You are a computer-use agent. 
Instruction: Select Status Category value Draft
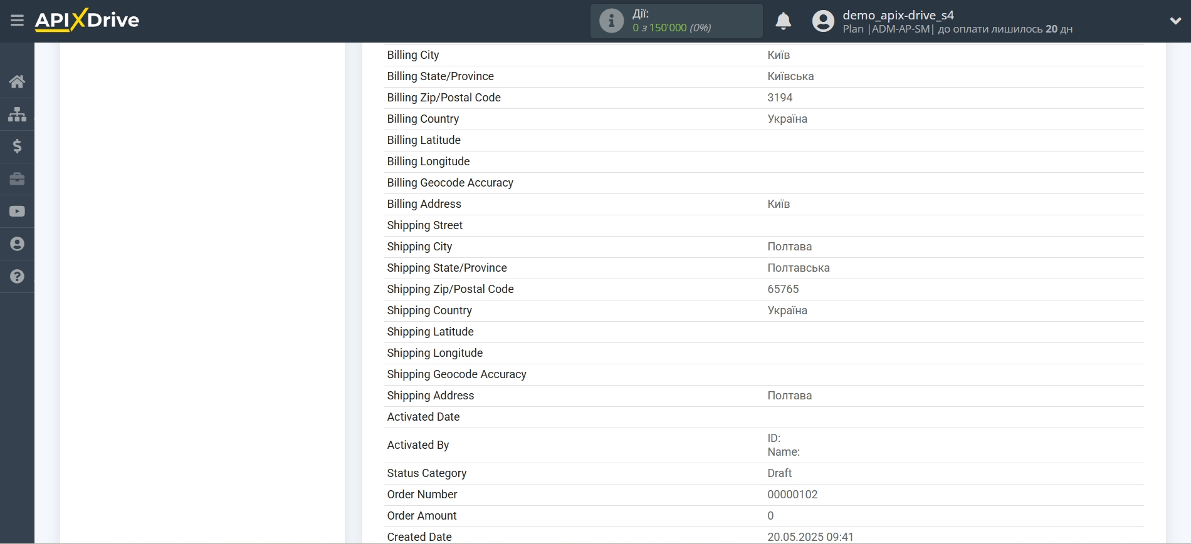tap(779, 473)
